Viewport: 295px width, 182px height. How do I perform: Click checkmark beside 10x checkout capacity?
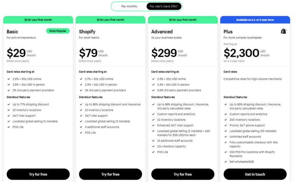click(153, 146)
